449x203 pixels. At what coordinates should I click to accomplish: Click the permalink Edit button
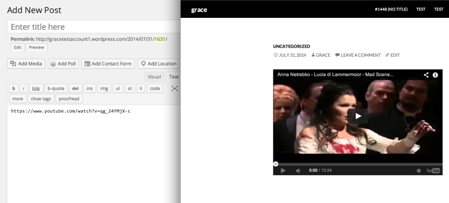click(17, 47)
